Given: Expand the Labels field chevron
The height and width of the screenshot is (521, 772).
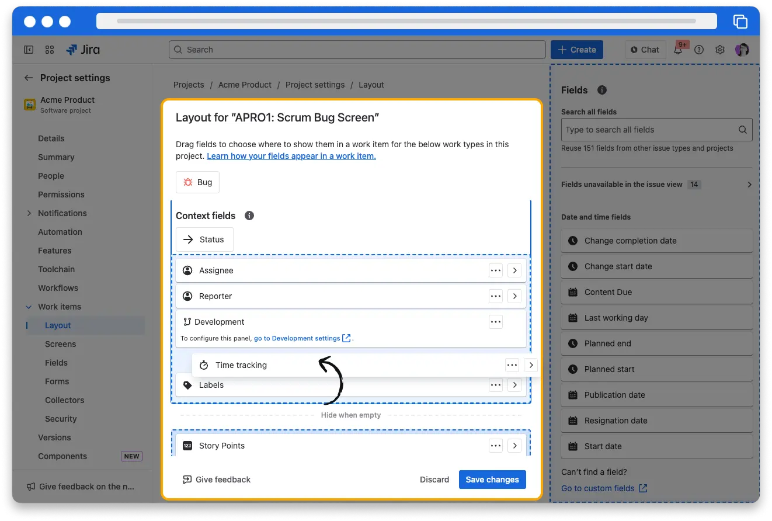Looking at the screenshot, I should pos(514,385).
